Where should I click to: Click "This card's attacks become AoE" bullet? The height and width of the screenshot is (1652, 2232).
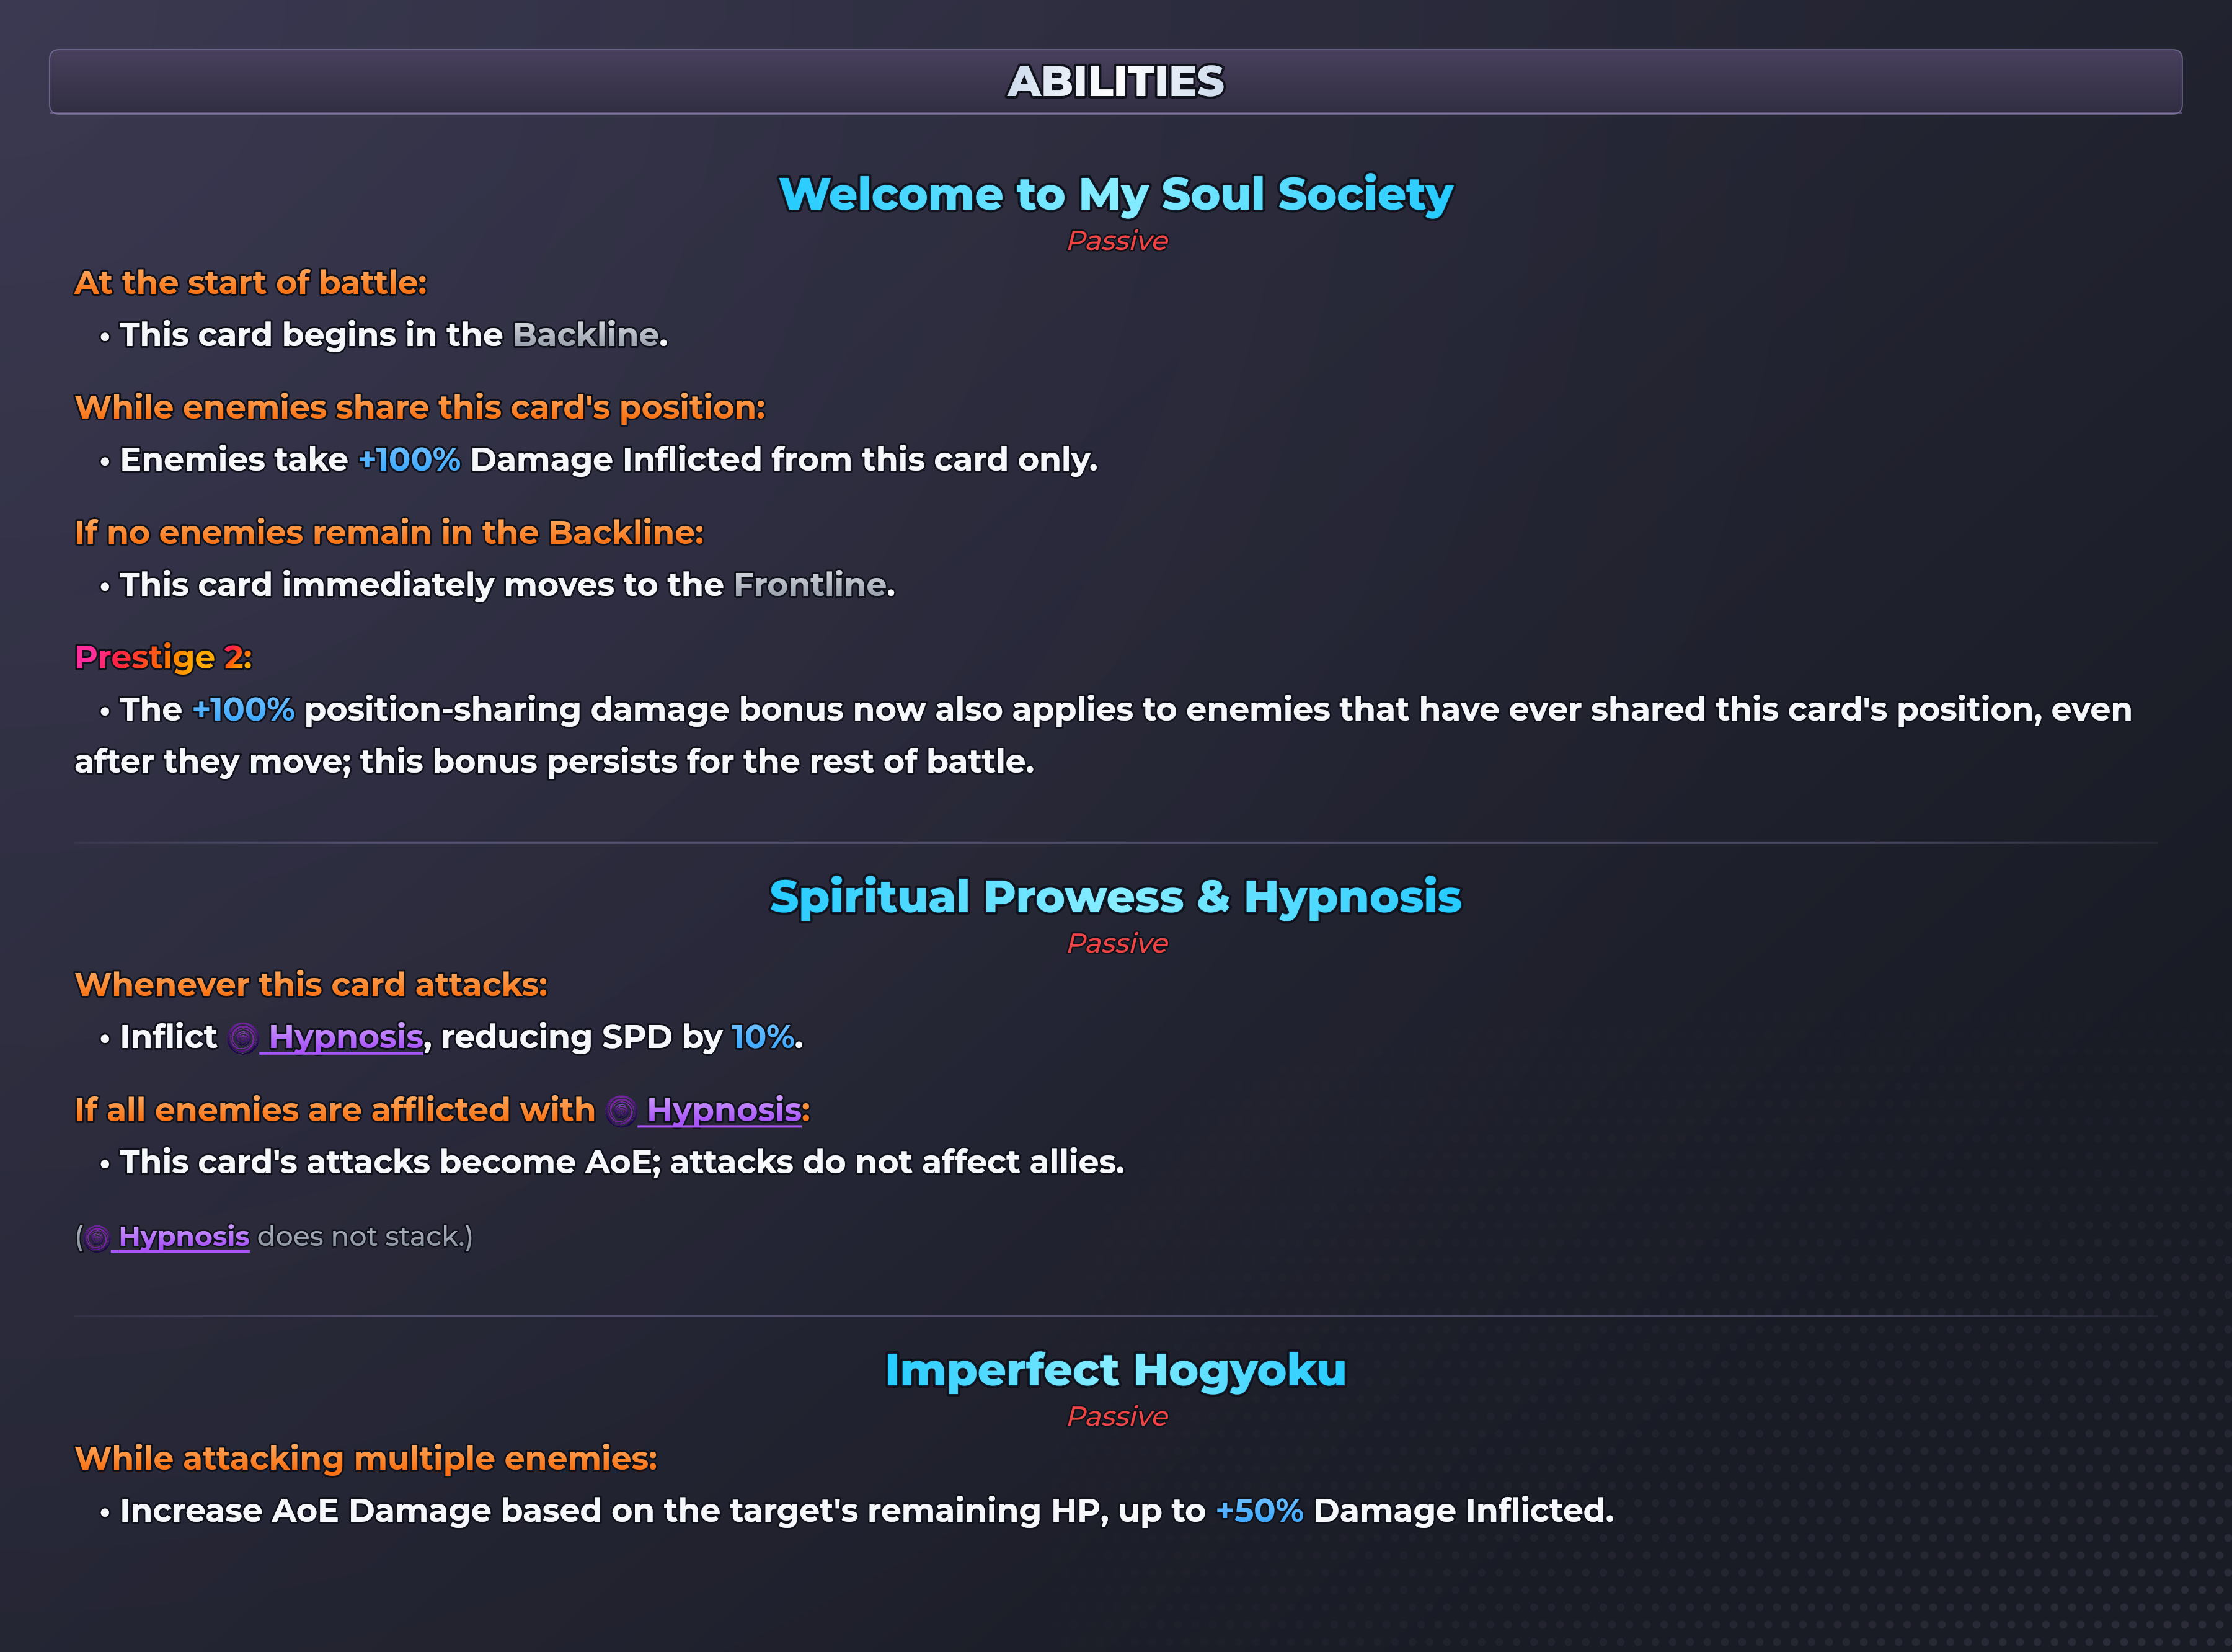point(612,1162)
